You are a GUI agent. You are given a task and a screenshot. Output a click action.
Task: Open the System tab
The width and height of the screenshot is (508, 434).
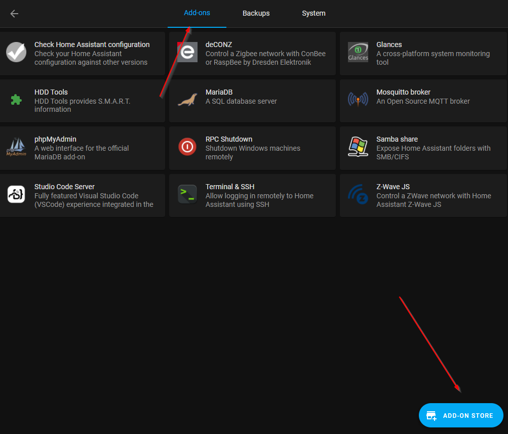(x=314, y=13)
